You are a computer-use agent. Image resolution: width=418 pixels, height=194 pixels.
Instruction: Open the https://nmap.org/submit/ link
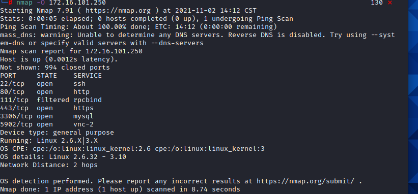(305, 181)
